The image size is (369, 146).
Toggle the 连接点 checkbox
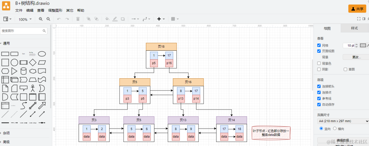319,92
